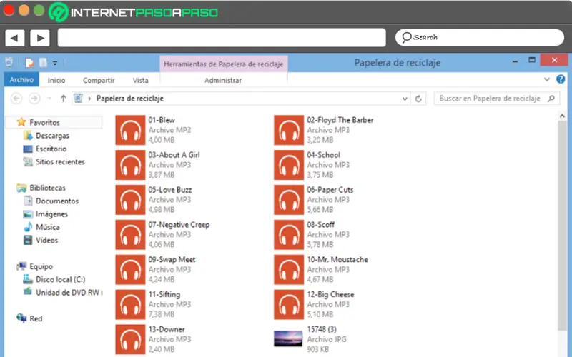
Task: Click the 10-Mr. Moustache file name
Action: pyautogui.click(x=337, y=260)
